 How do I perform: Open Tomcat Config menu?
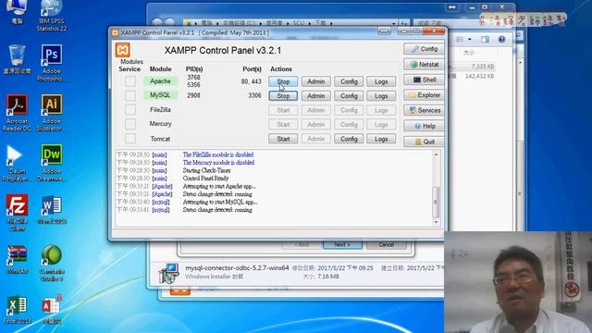(x=349, y=139)
